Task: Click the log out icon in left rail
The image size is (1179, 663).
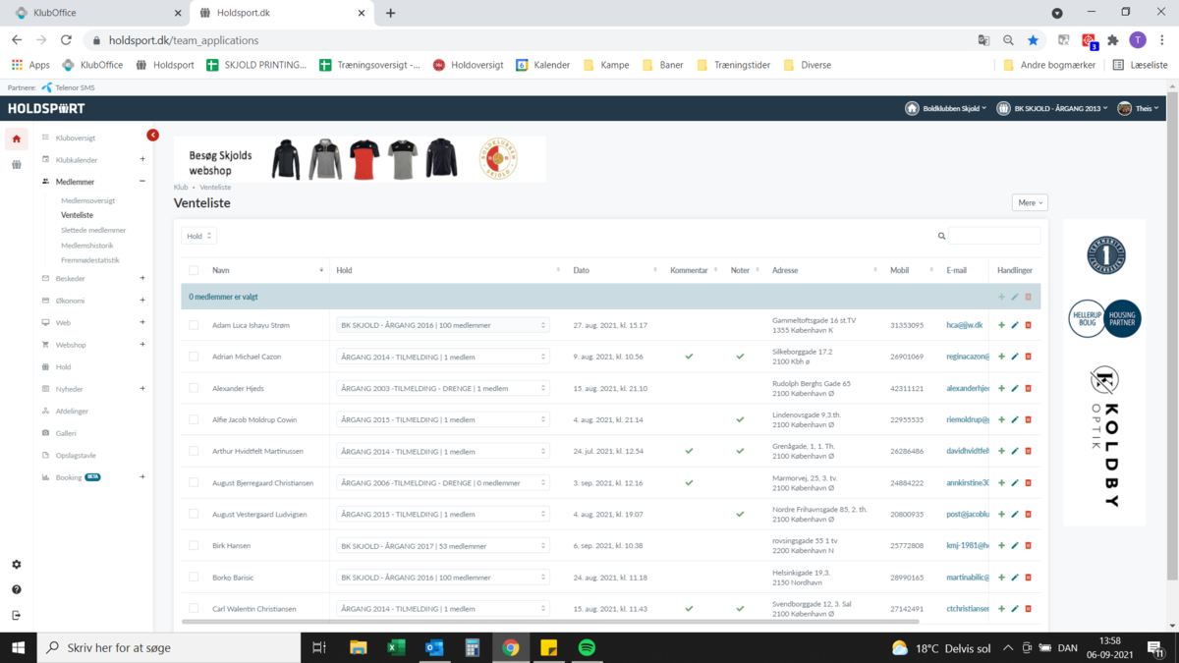Action: click(16, 616)
